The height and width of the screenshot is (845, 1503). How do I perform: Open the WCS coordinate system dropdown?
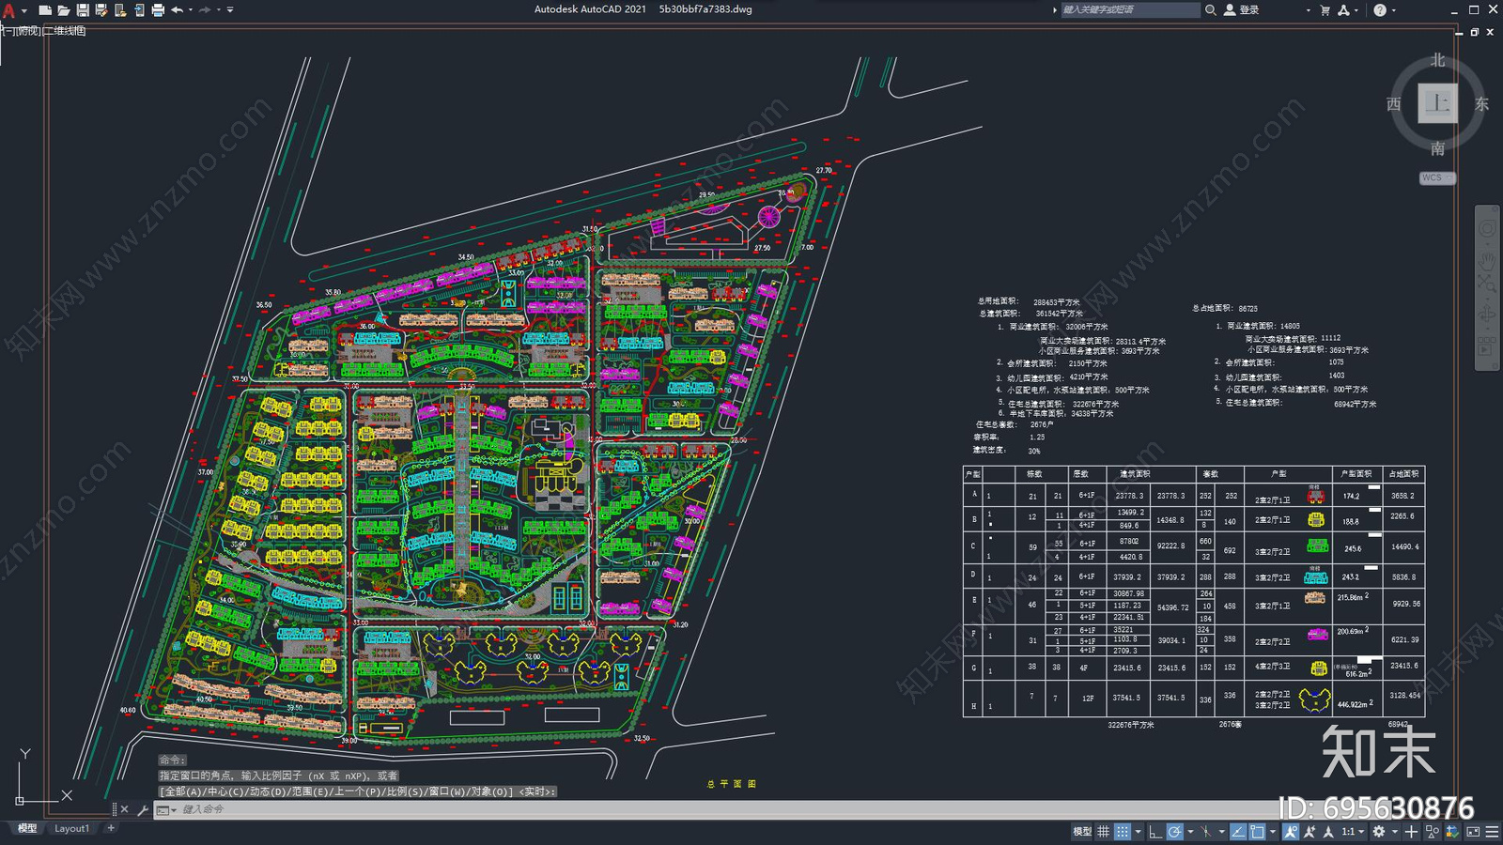(x=1437, y=177)
